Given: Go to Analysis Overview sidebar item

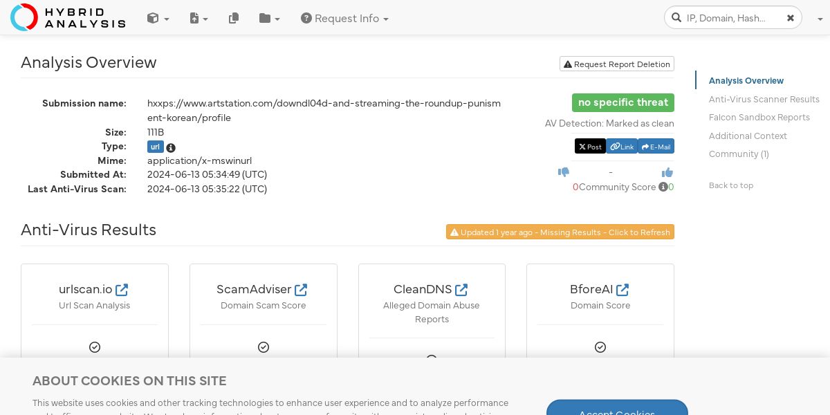Looking at the screenshot, I should 746,81.
